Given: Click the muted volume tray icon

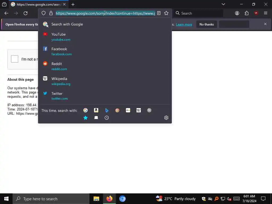Looking at the screenshot, I should click(x=229, y=199).
